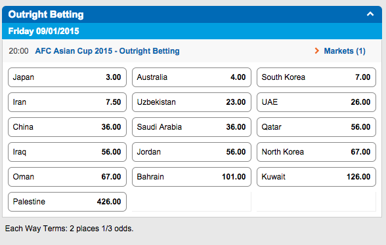
Task: Collapse the Outright Betting panel chevron
Action: [370, 14]
